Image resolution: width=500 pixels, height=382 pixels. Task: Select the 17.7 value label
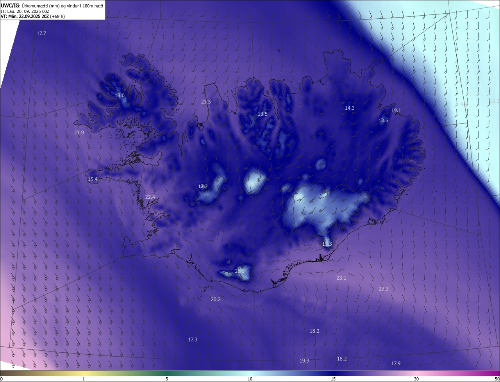(x=41, y=34)
